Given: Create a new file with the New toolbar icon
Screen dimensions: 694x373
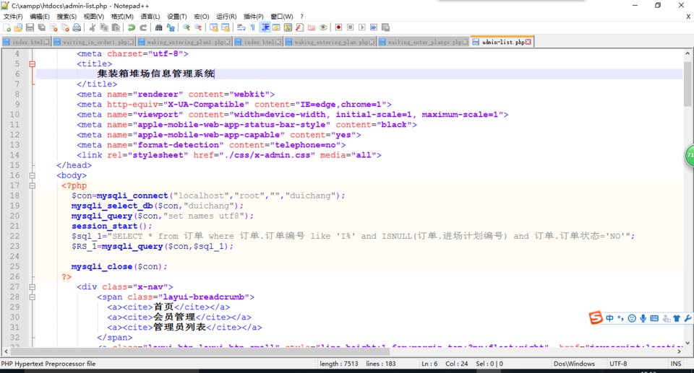Looking at the screenshot, I should (7, 27).
